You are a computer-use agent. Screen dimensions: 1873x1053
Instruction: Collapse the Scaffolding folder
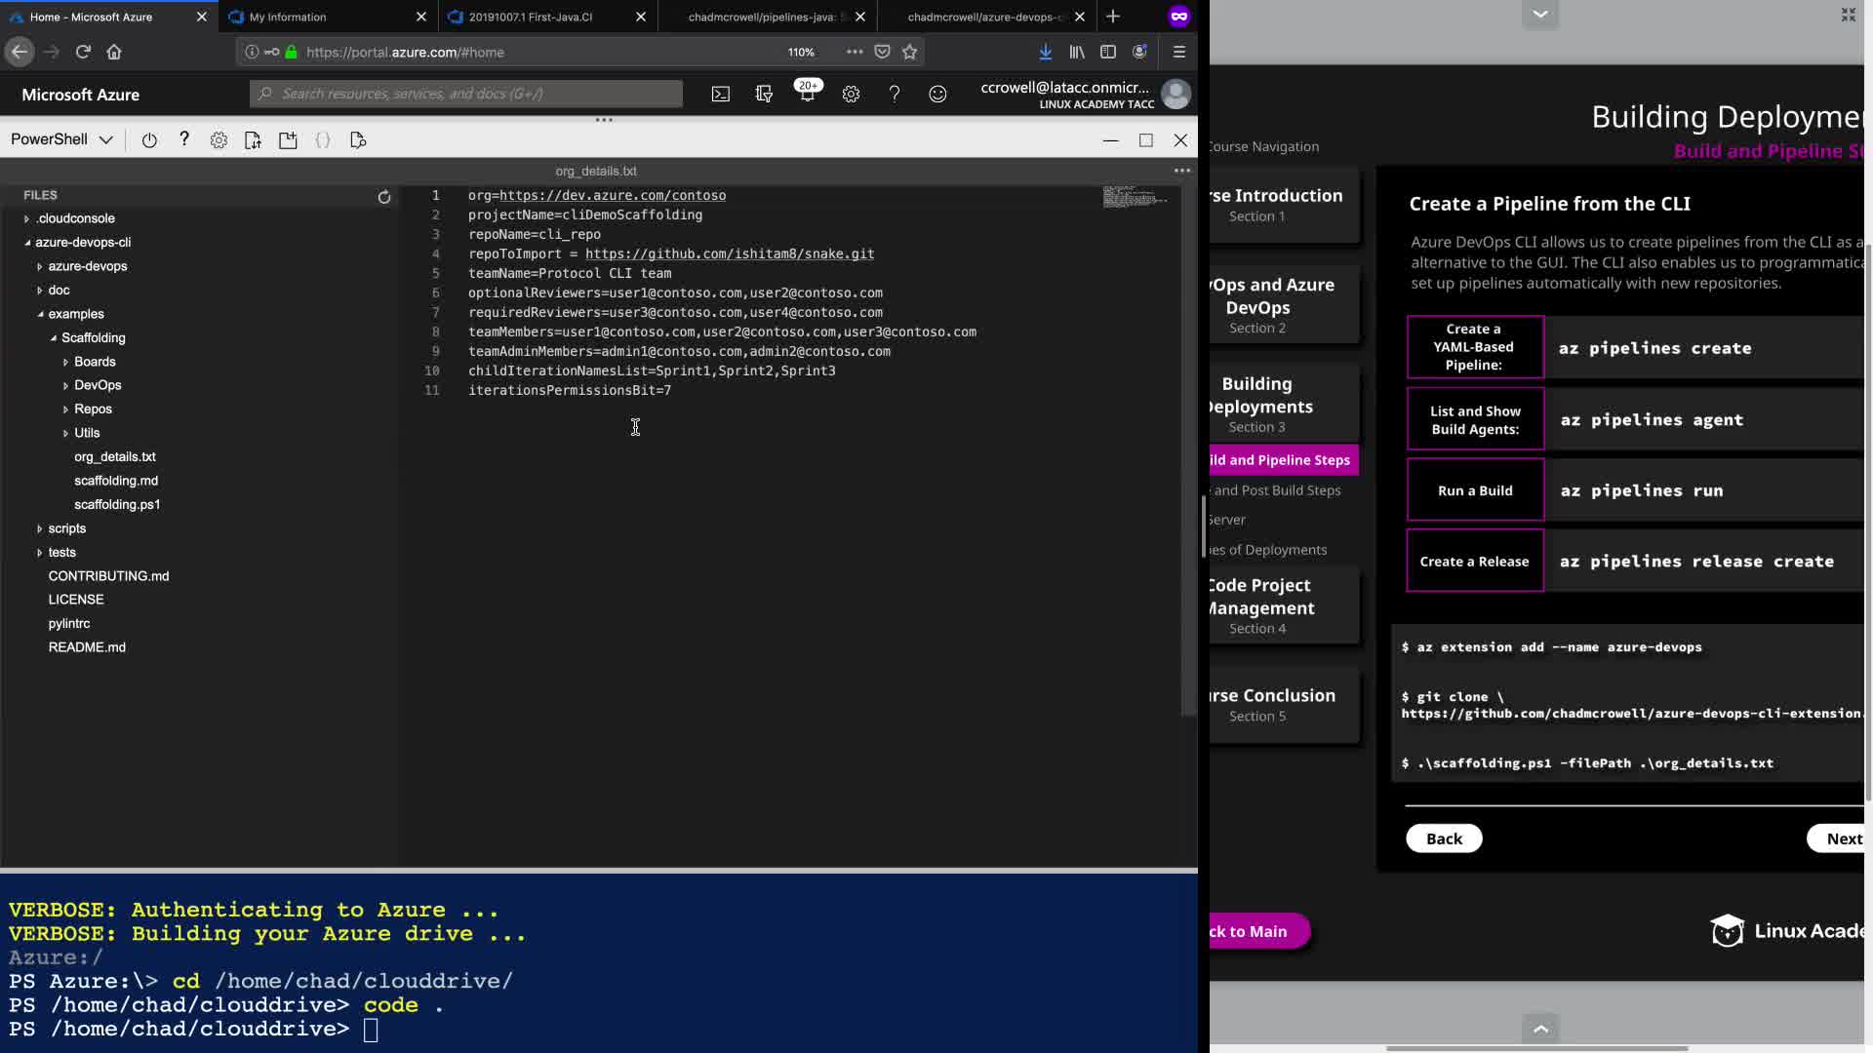(93, 338)
